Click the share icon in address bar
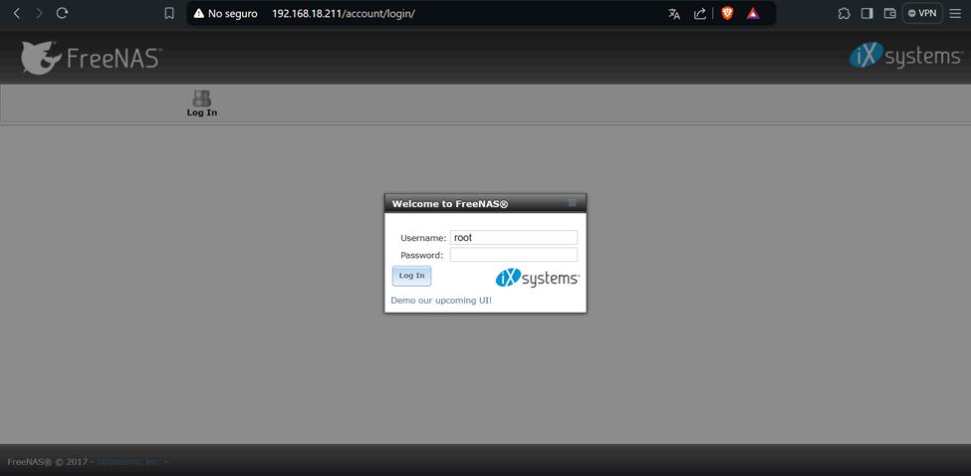The width and height of the screenshot is (971, 476). coord(700,14)
